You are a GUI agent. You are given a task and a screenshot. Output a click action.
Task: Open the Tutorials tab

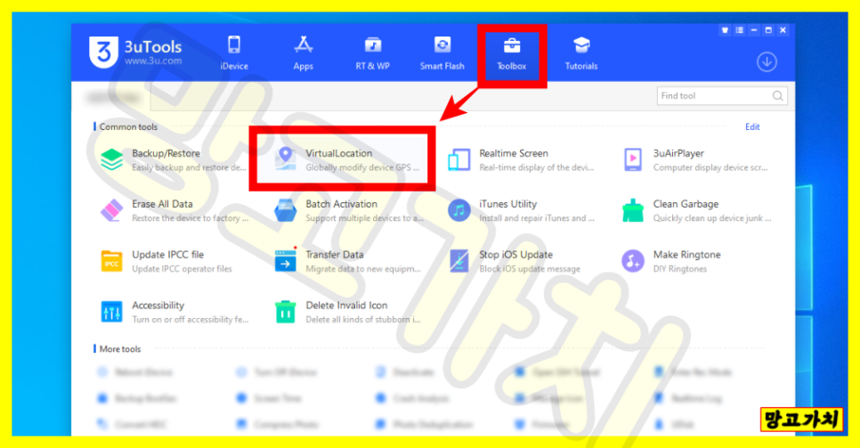tap(581, 53)
